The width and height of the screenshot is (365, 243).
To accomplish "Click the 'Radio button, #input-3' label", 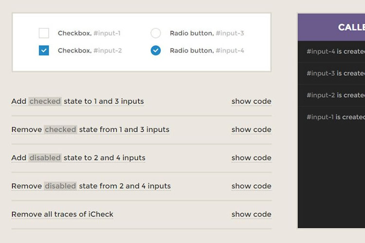I will pyautogui.click(x=207, y=34).
